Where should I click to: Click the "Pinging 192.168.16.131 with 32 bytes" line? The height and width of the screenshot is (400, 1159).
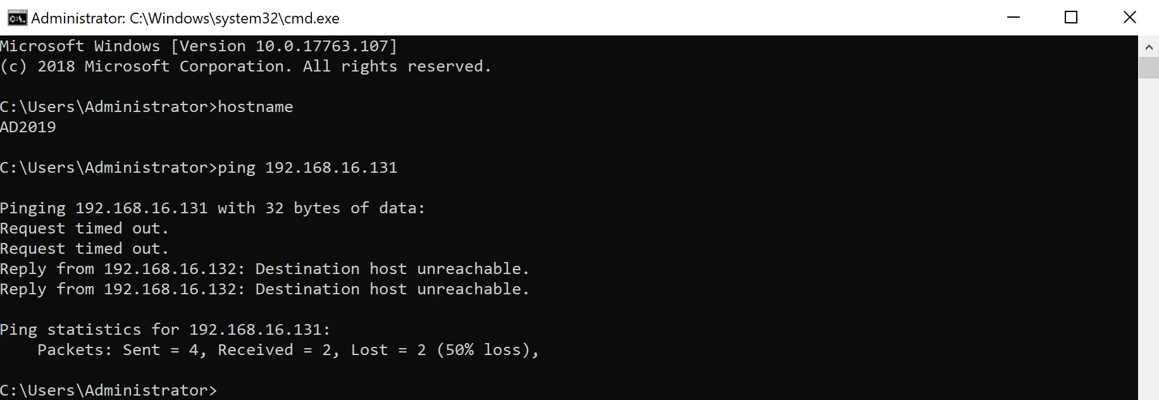(213, 208)
